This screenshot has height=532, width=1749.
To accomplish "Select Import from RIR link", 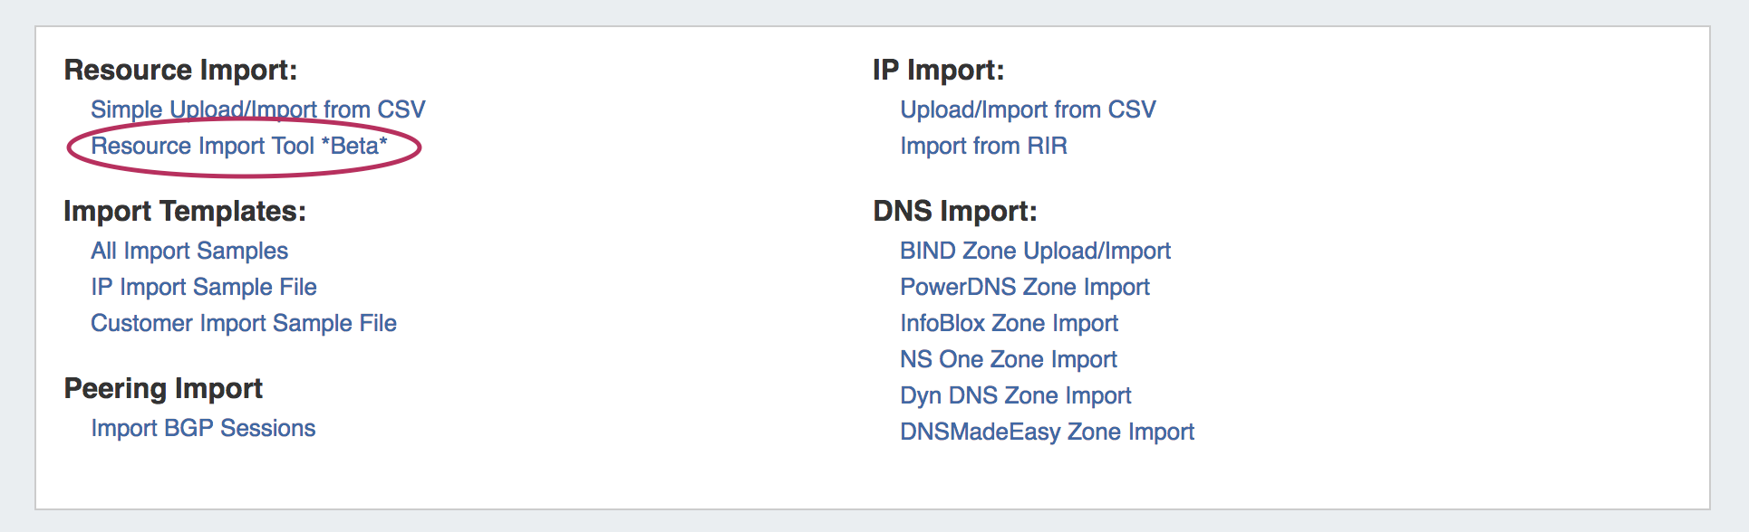I will point(983,146).
